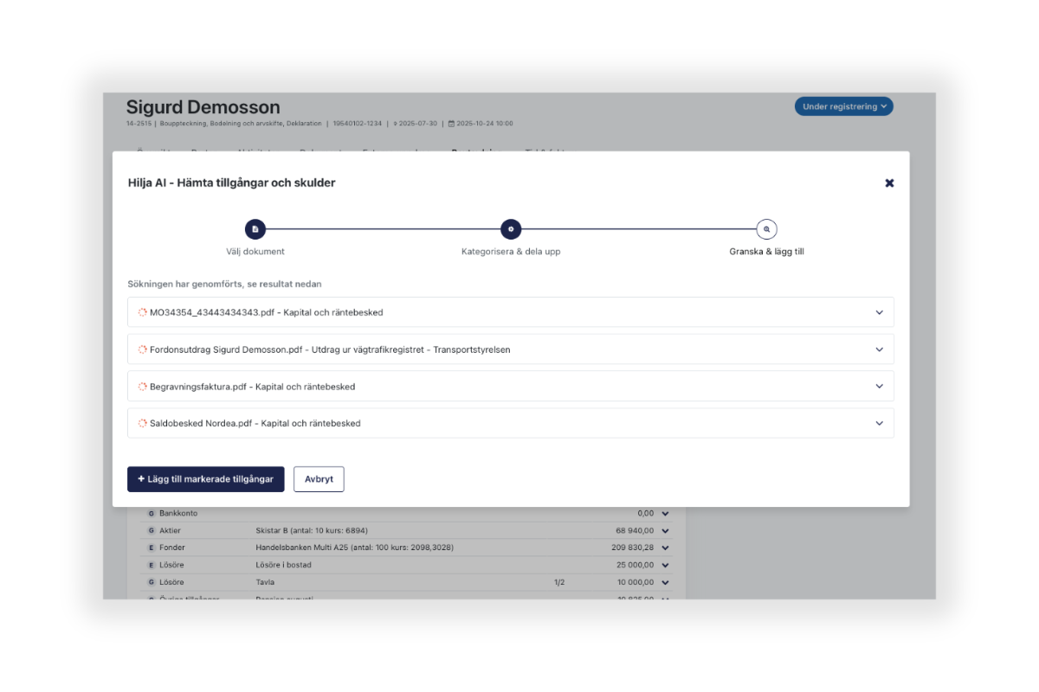The width and height of the screenshot is (1039, 692).
Task: Click the Avbryt button
Action: point(319,479)
